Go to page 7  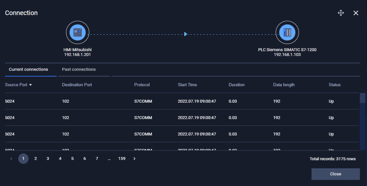pyautogui.click(x=97, y=158)
